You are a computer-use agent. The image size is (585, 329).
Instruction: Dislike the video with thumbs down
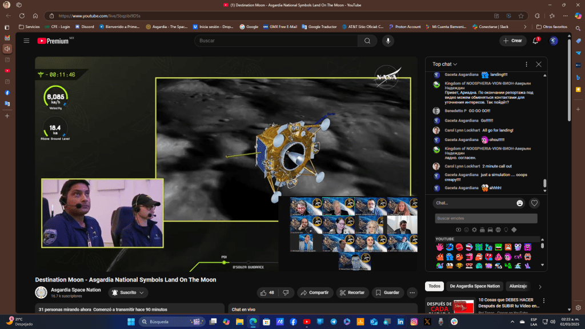(x=286, y=292)
